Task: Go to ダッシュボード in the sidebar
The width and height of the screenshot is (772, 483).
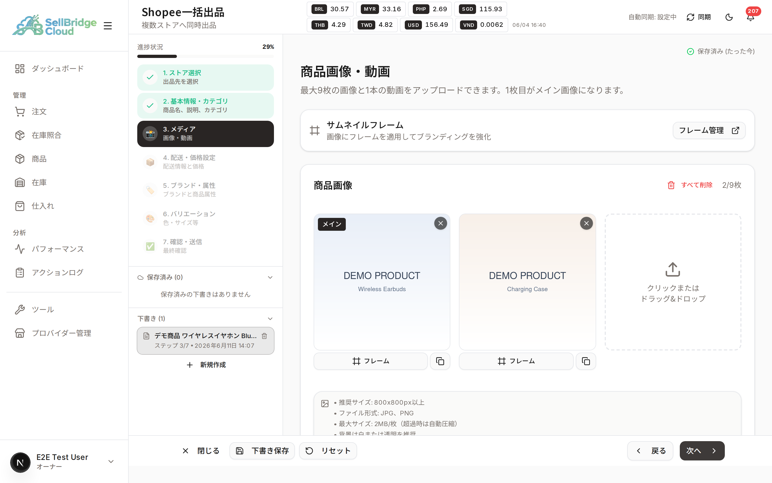Action: click(64, 68)
